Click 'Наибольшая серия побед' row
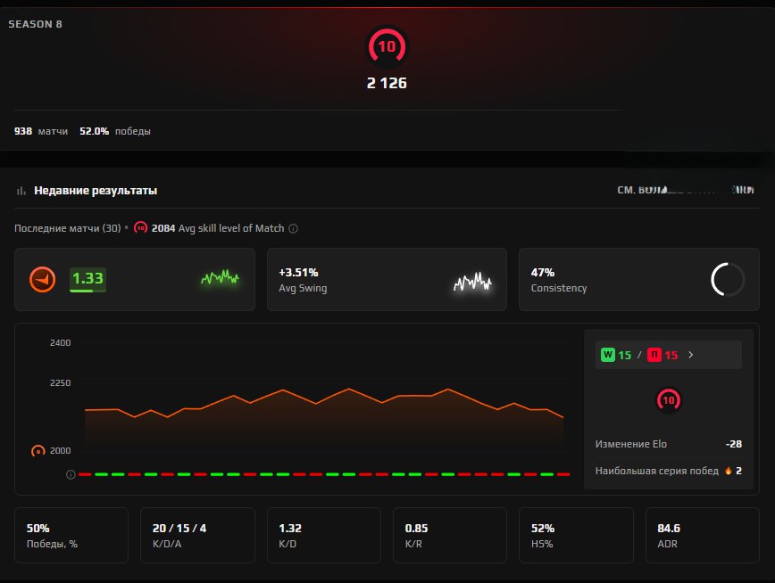The height and width of the screenshot is (583, 775). click(668, 471)
